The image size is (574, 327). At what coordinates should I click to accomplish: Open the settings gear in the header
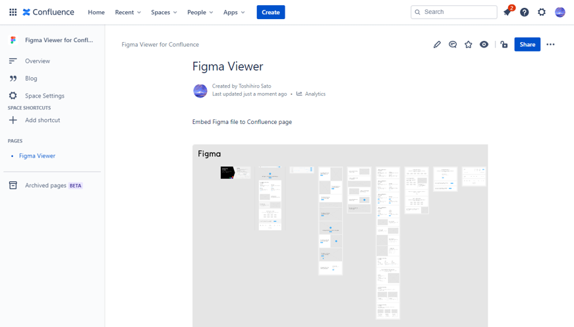[542, 12]
